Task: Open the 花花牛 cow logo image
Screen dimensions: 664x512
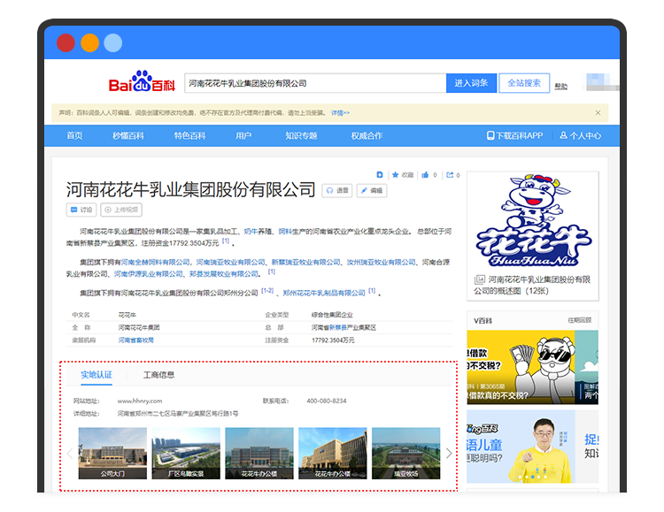Action: [x=533, y=220]
